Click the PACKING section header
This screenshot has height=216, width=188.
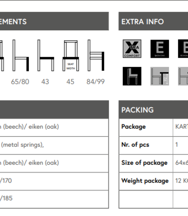pyautogui.click(x=137, y=110)
